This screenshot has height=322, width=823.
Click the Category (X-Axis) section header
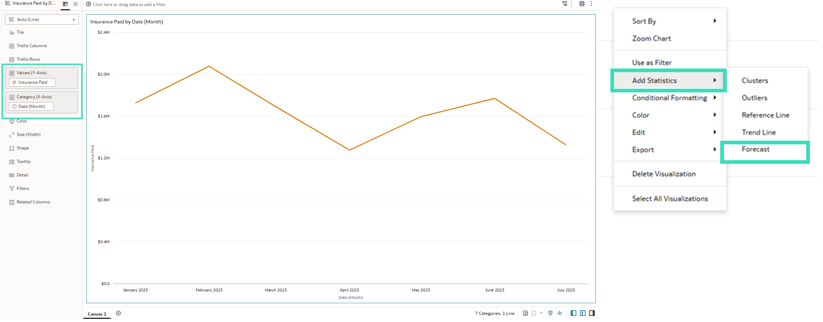(34, 97)
